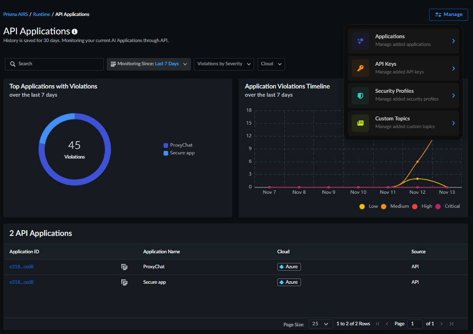Image resolution: width=473 pixels, height=334 pixels.
Task: Click the info icon beside API Applications title
Action: pos(75,31)
